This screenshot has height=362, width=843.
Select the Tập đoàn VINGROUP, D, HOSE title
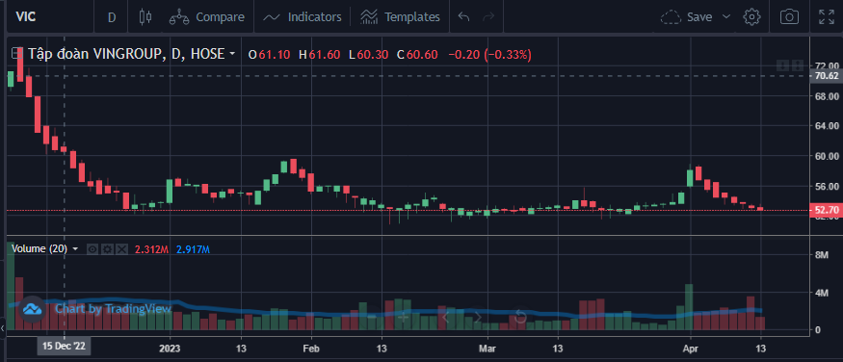click(126, 54)
